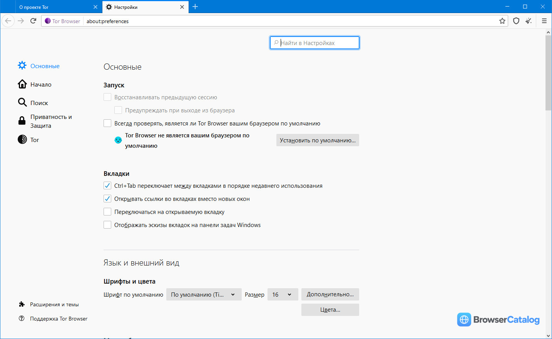
Task: Open Шрифт по умолчанию font dropdown
Action: click(204, 294)
